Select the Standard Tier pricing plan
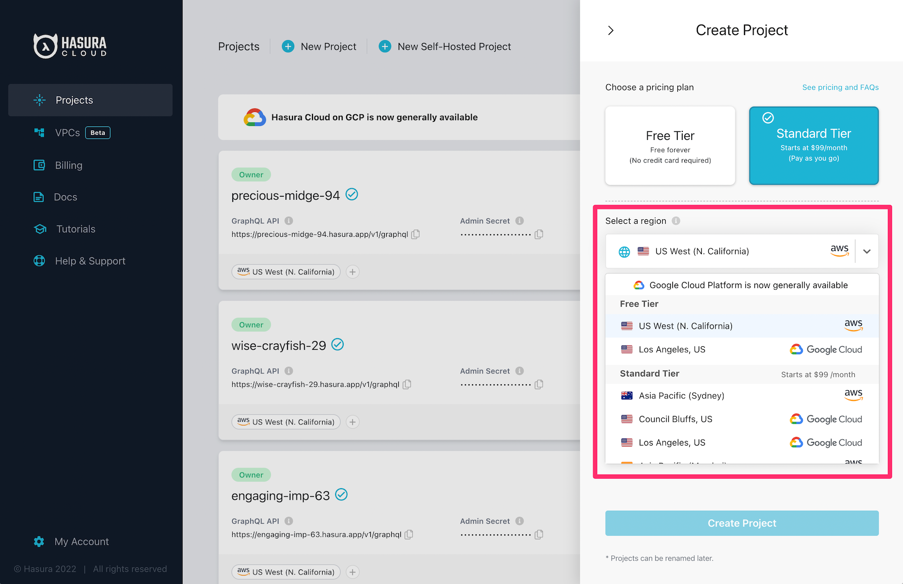903x584 pixels. click(x=813, y=145)
